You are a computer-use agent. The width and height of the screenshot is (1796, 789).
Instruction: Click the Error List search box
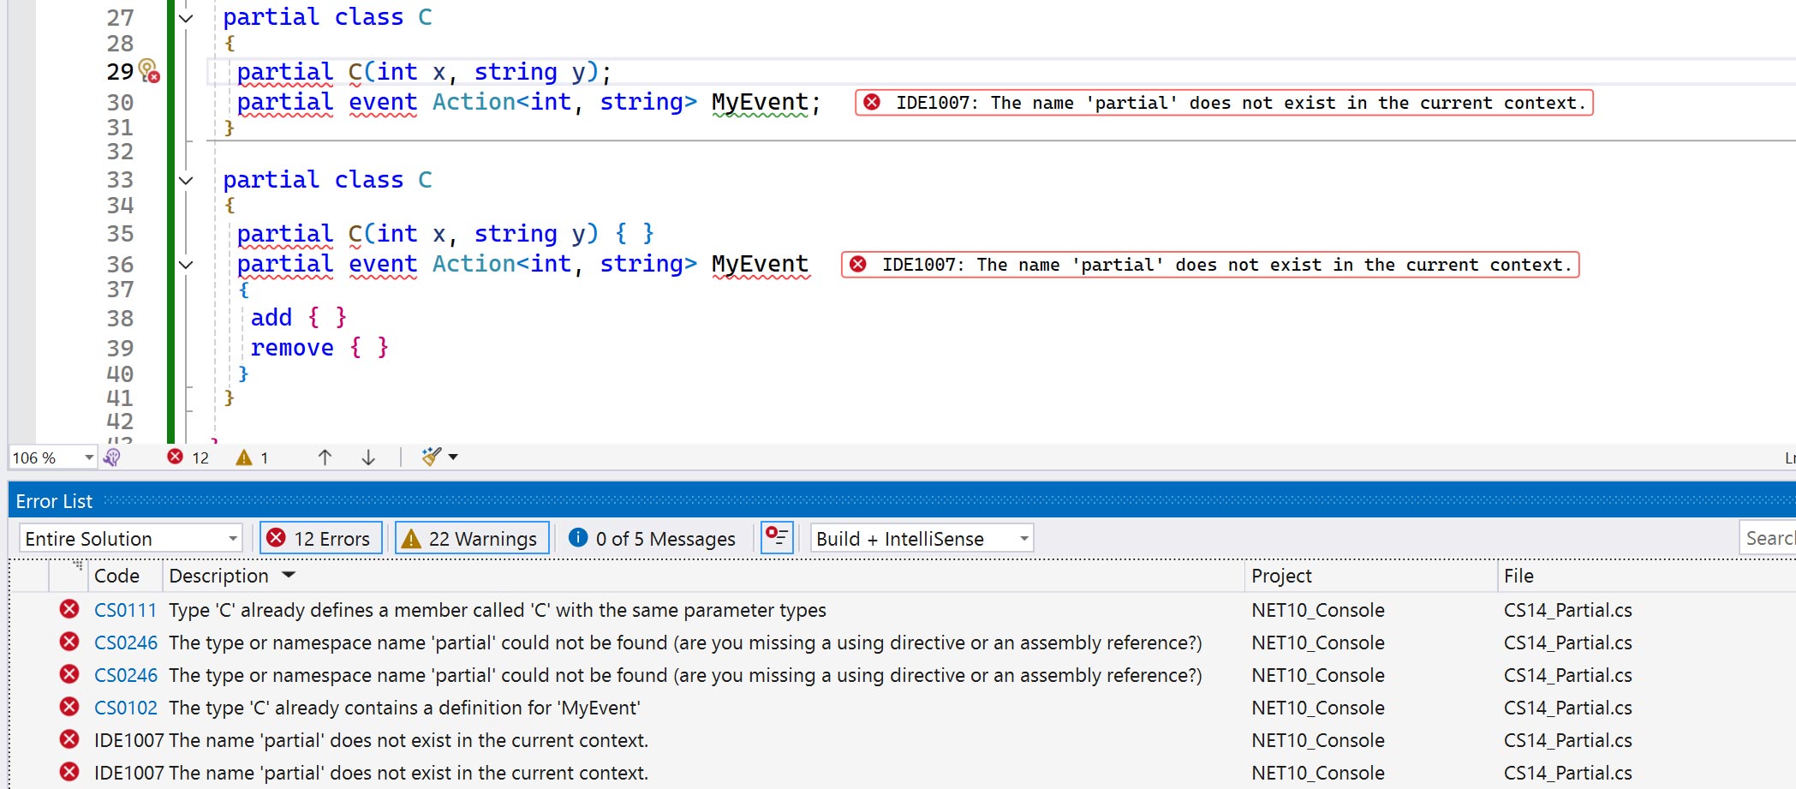click(x=1768, y=538)
